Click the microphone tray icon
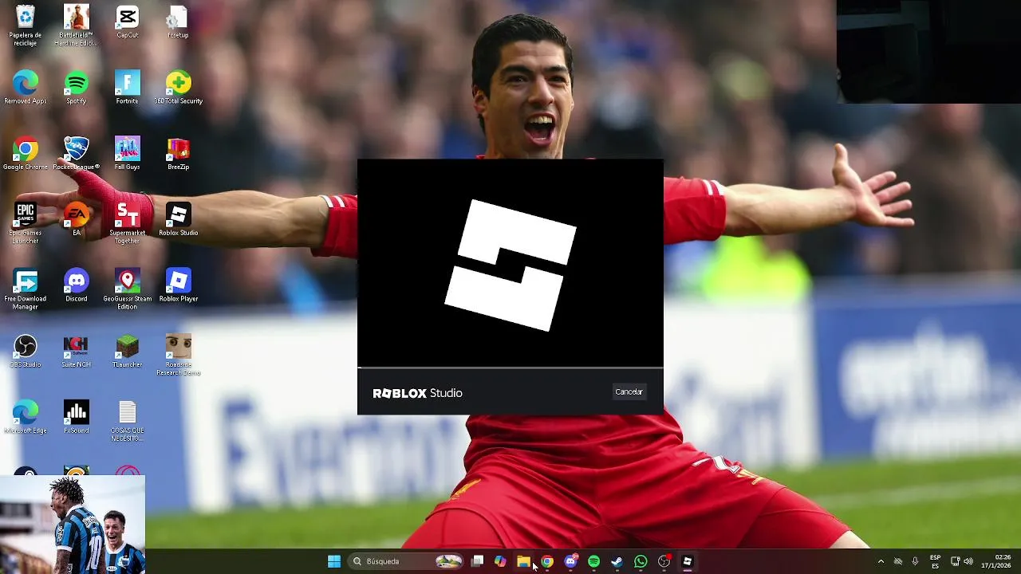Screen dimensions: 1021x574 (915, 561)
